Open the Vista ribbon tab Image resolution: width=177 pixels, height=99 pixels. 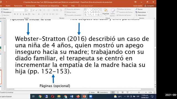click(73, 6)
